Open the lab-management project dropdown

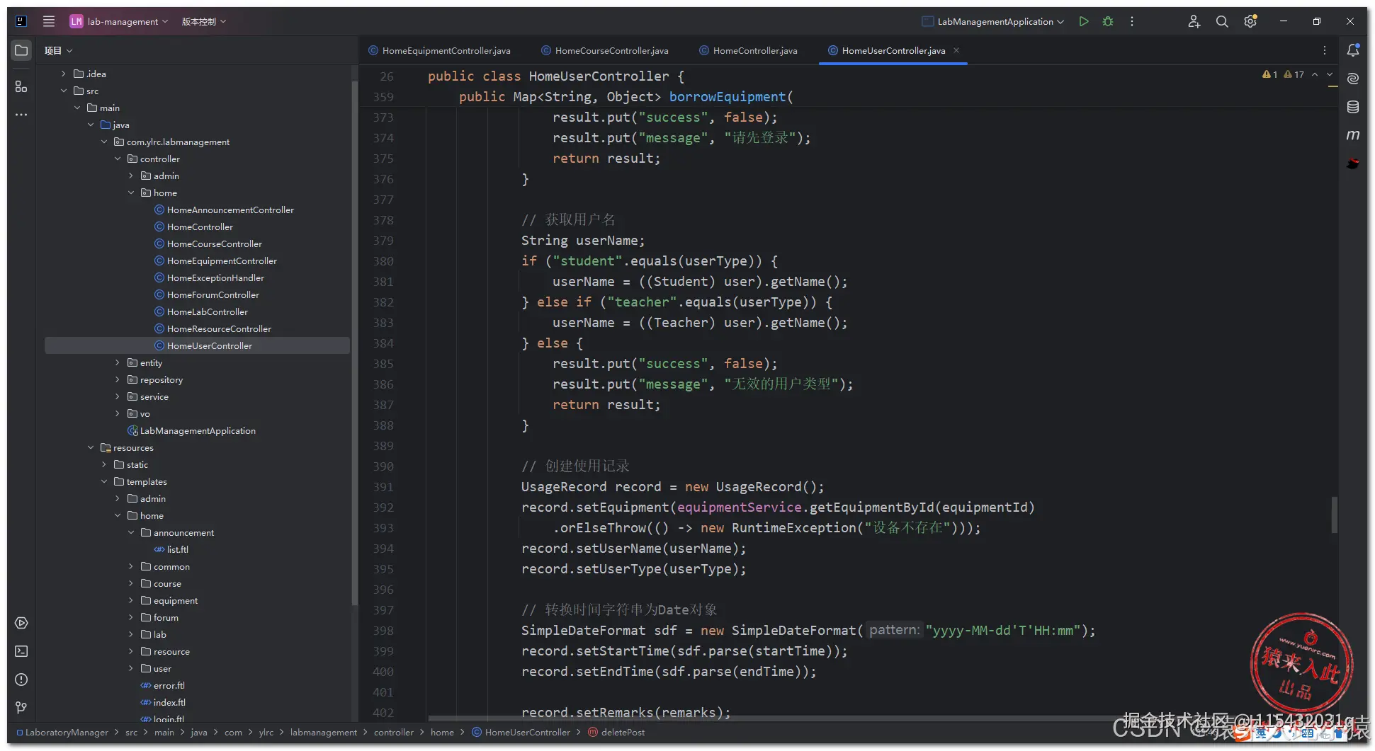119,21
